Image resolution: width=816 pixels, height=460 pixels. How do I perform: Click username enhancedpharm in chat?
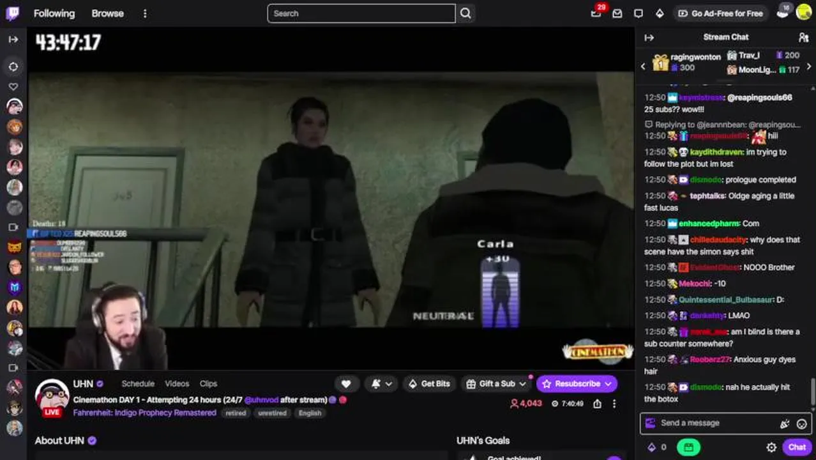(709, 224)
